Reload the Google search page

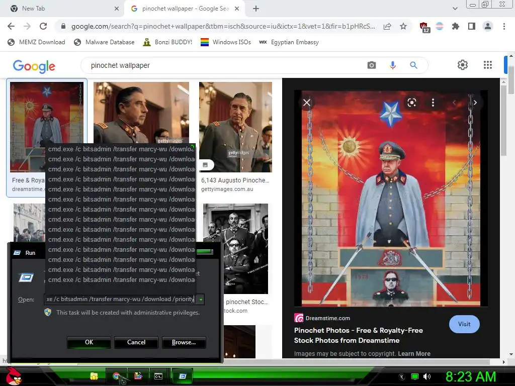click(43, 26)
